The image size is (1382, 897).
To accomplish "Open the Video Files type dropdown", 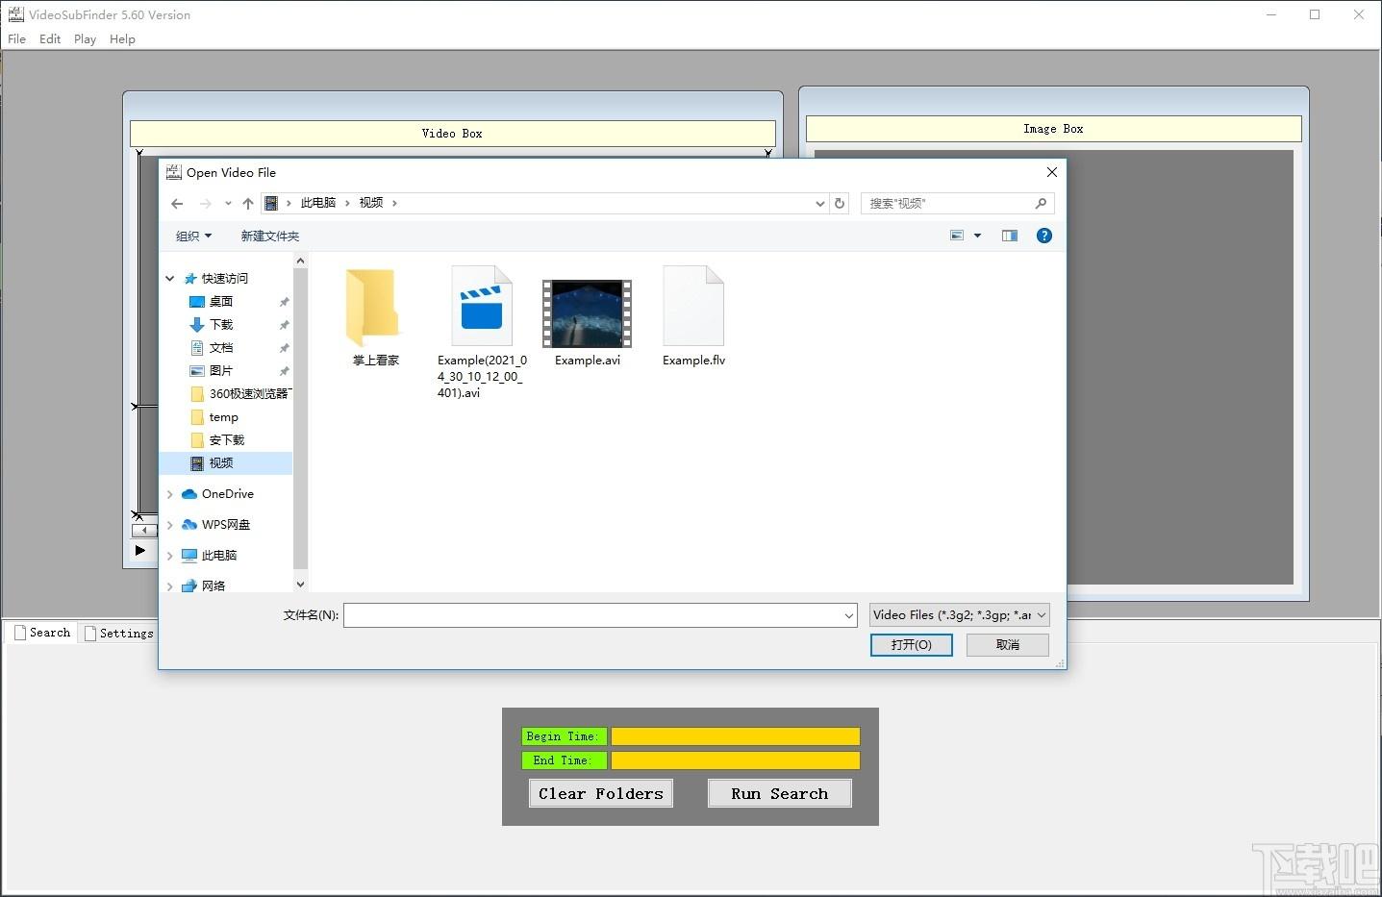I will [959, 615].
